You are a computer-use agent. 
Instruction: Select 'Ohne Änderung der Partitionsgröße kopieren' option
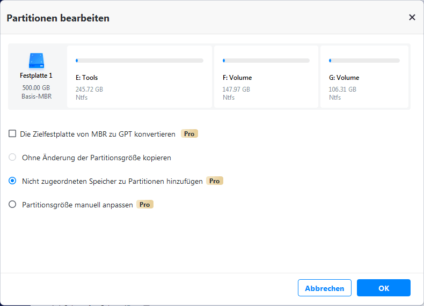click(12, 158)
